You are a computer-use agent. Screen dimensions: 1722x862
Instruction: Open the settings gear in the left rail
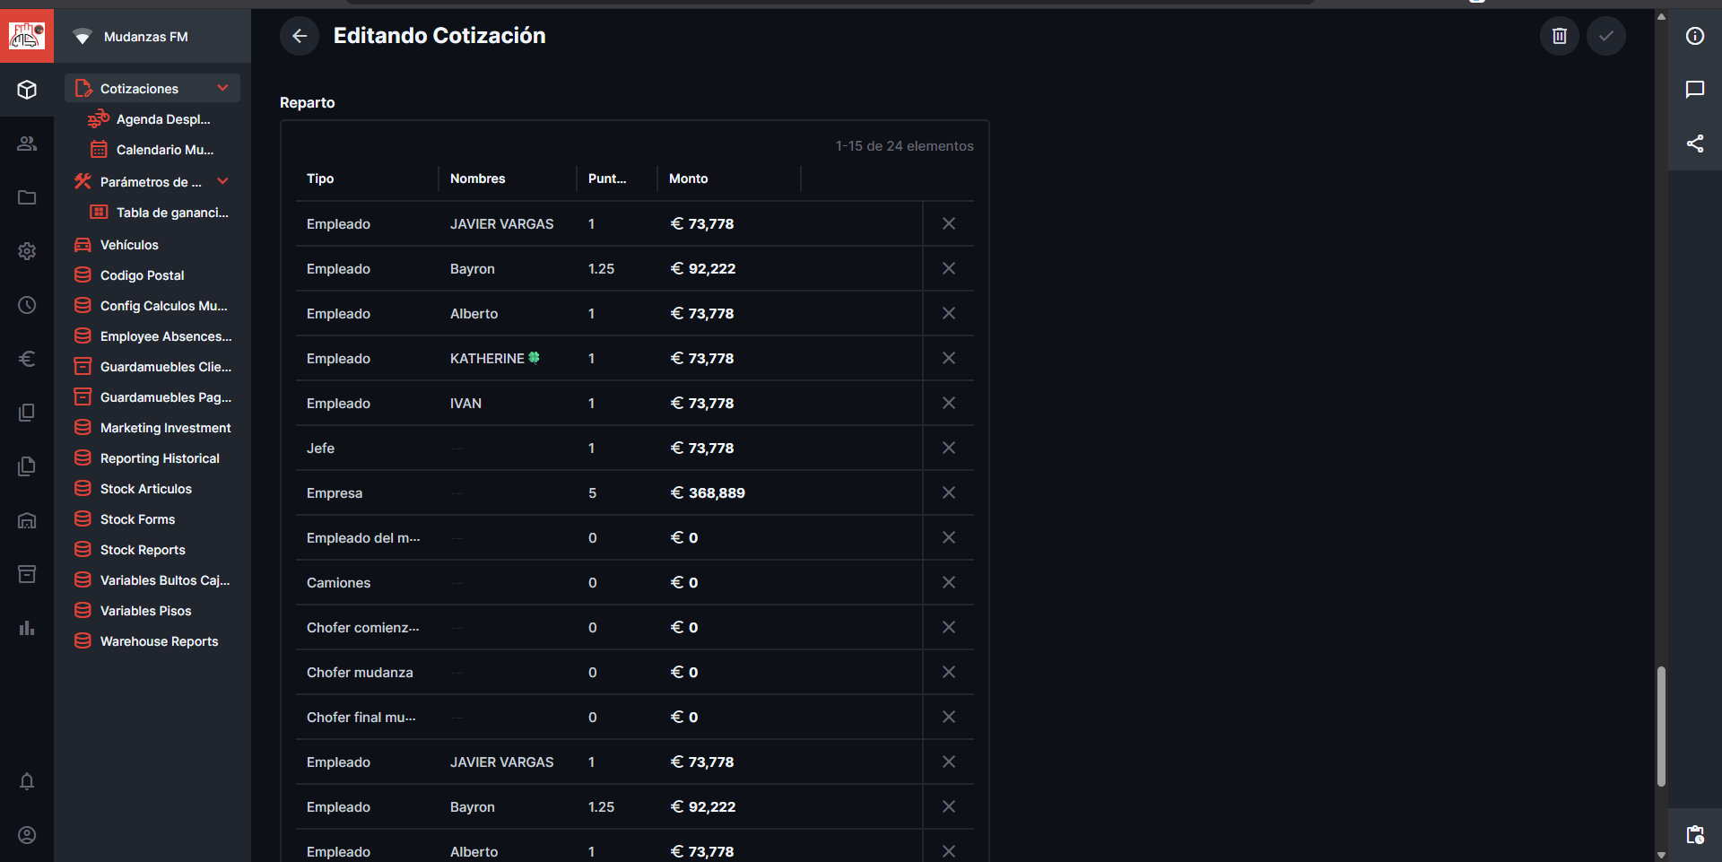[x=27, y=251]
